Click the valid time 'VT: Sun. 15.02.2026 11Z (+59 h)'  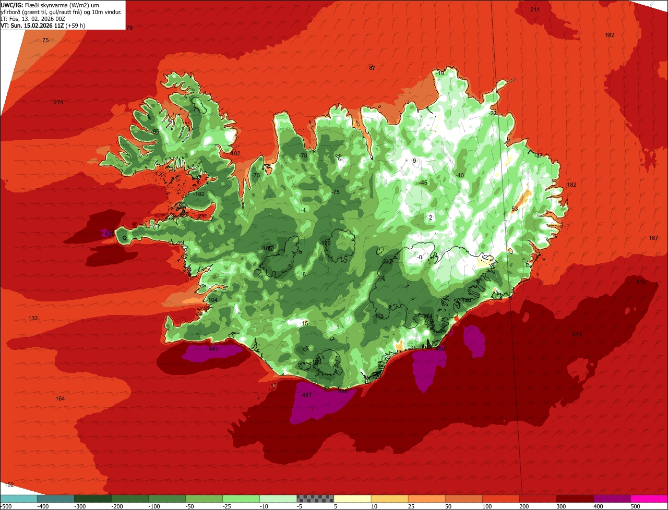tap(43, 25)
